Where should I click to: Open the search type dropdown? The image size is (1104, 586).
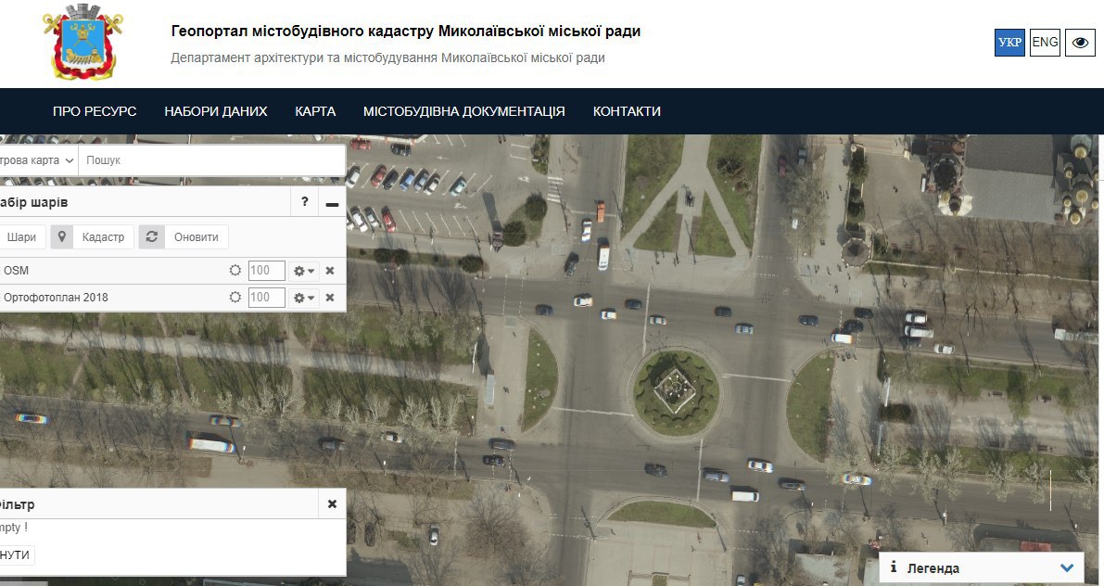(37, 160)
